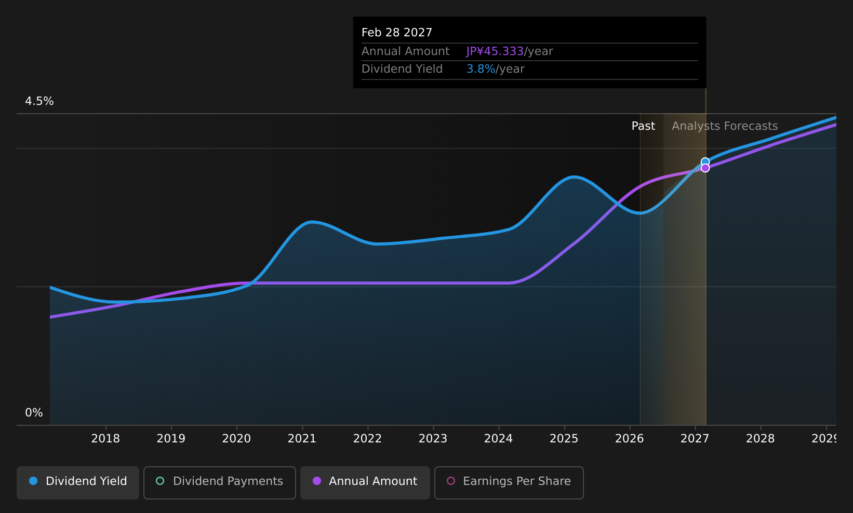
Task: Click the 2024 x-axis label
Action: tap(498, 439)
